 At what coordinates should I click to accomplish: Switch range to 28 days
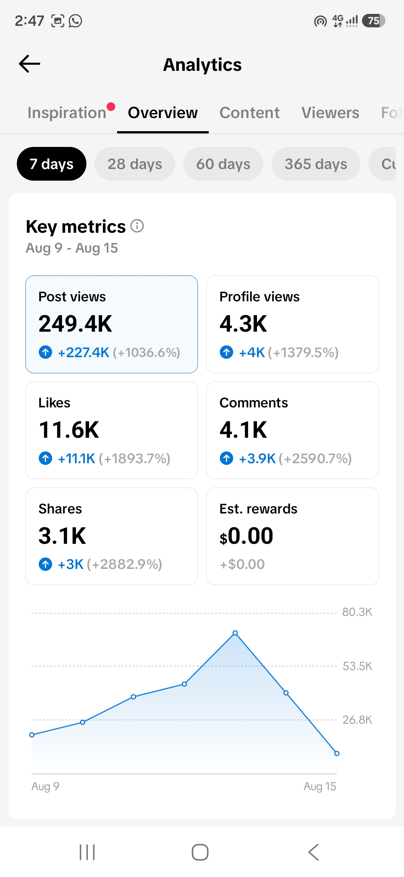[135, 164]
